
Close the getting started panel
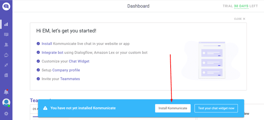[240, 19]
